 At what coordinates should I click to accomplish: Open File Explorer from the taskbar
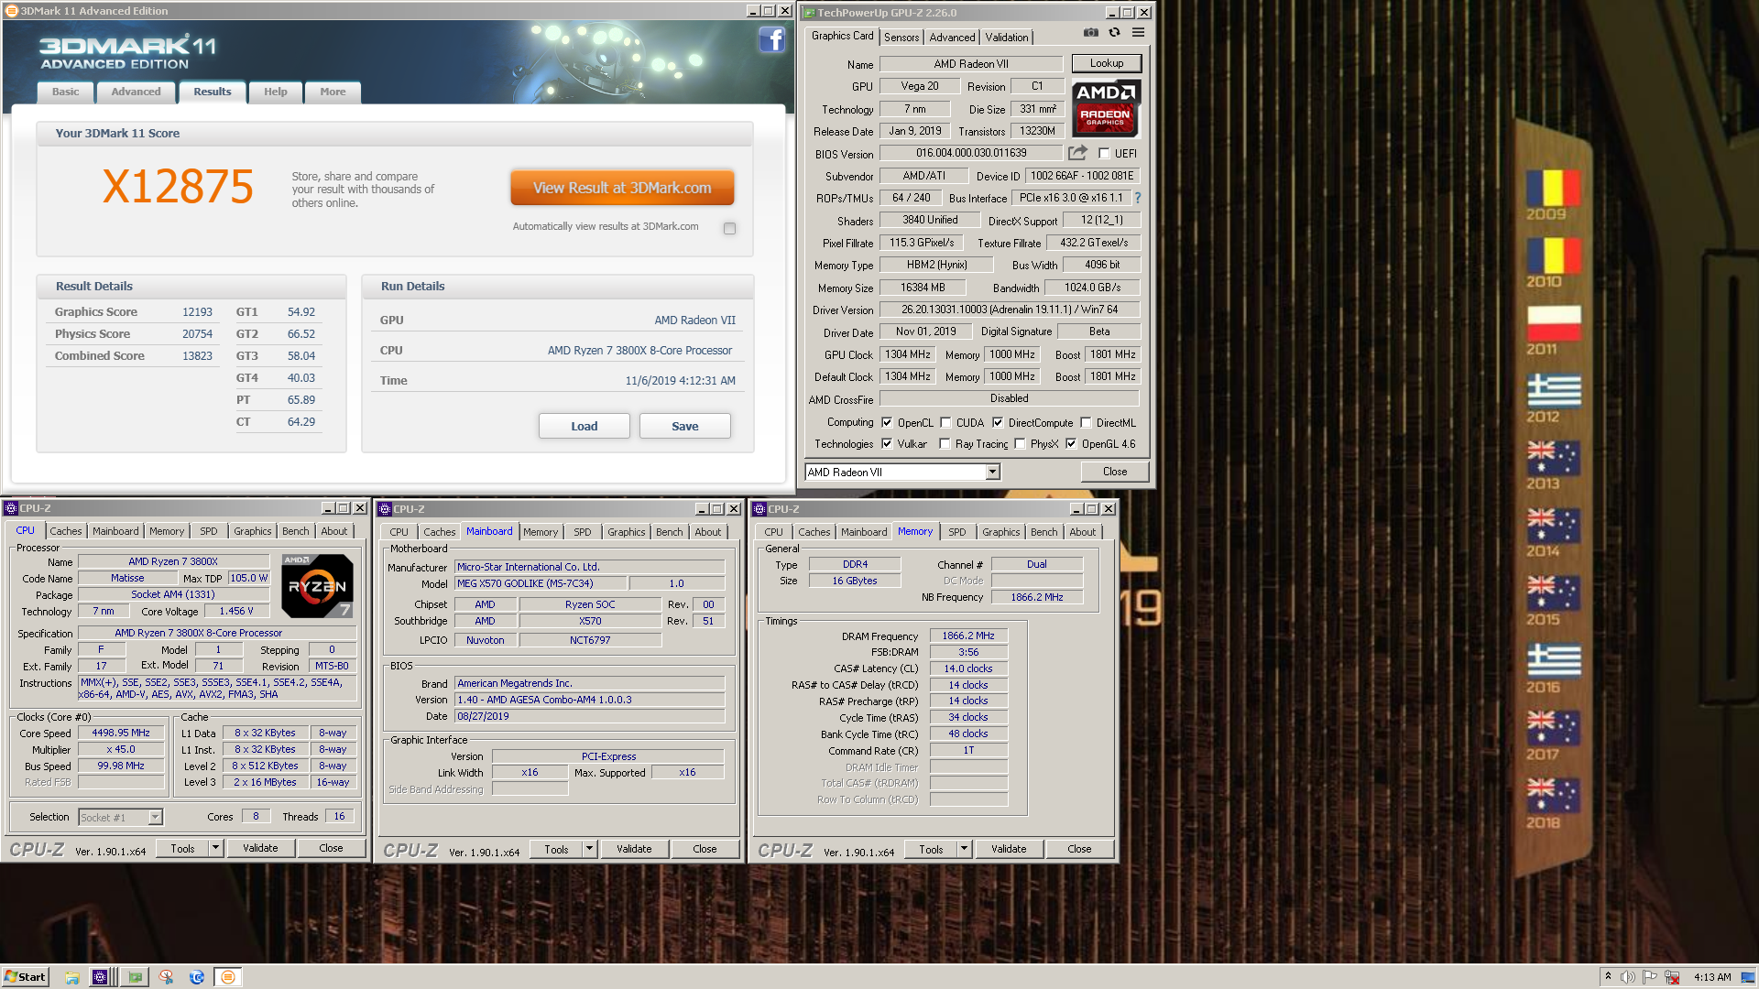tap(71, 977)
